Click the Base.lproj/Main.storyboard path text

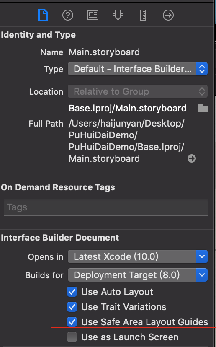128,108
